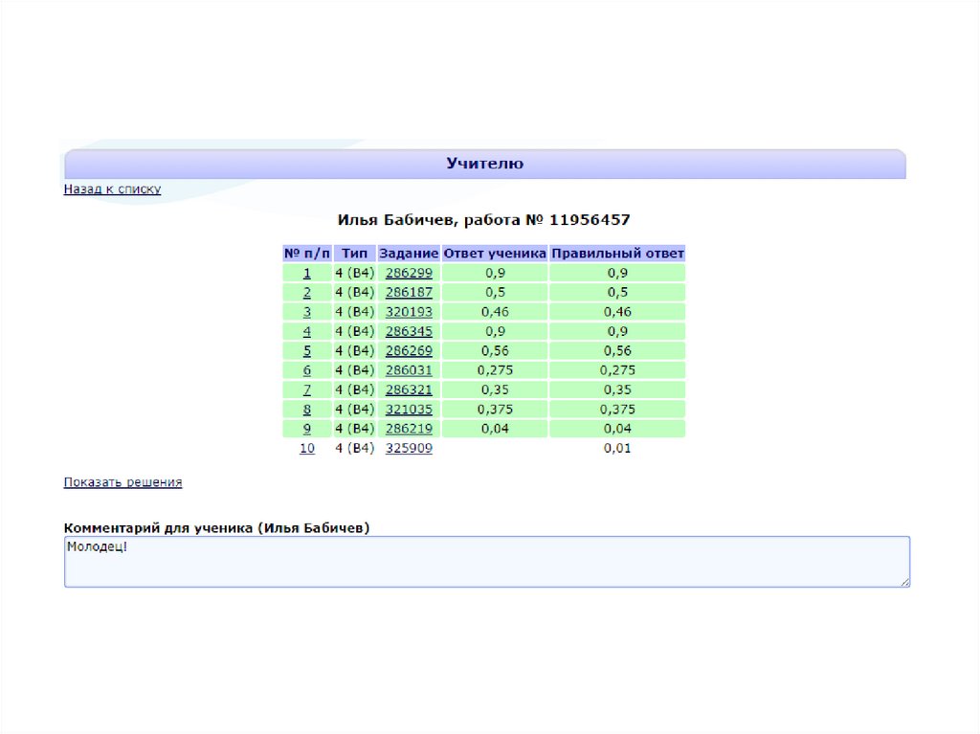Click row number 1 link
Image resolution: width=980 pixels, height=734 pixels.
307,273
